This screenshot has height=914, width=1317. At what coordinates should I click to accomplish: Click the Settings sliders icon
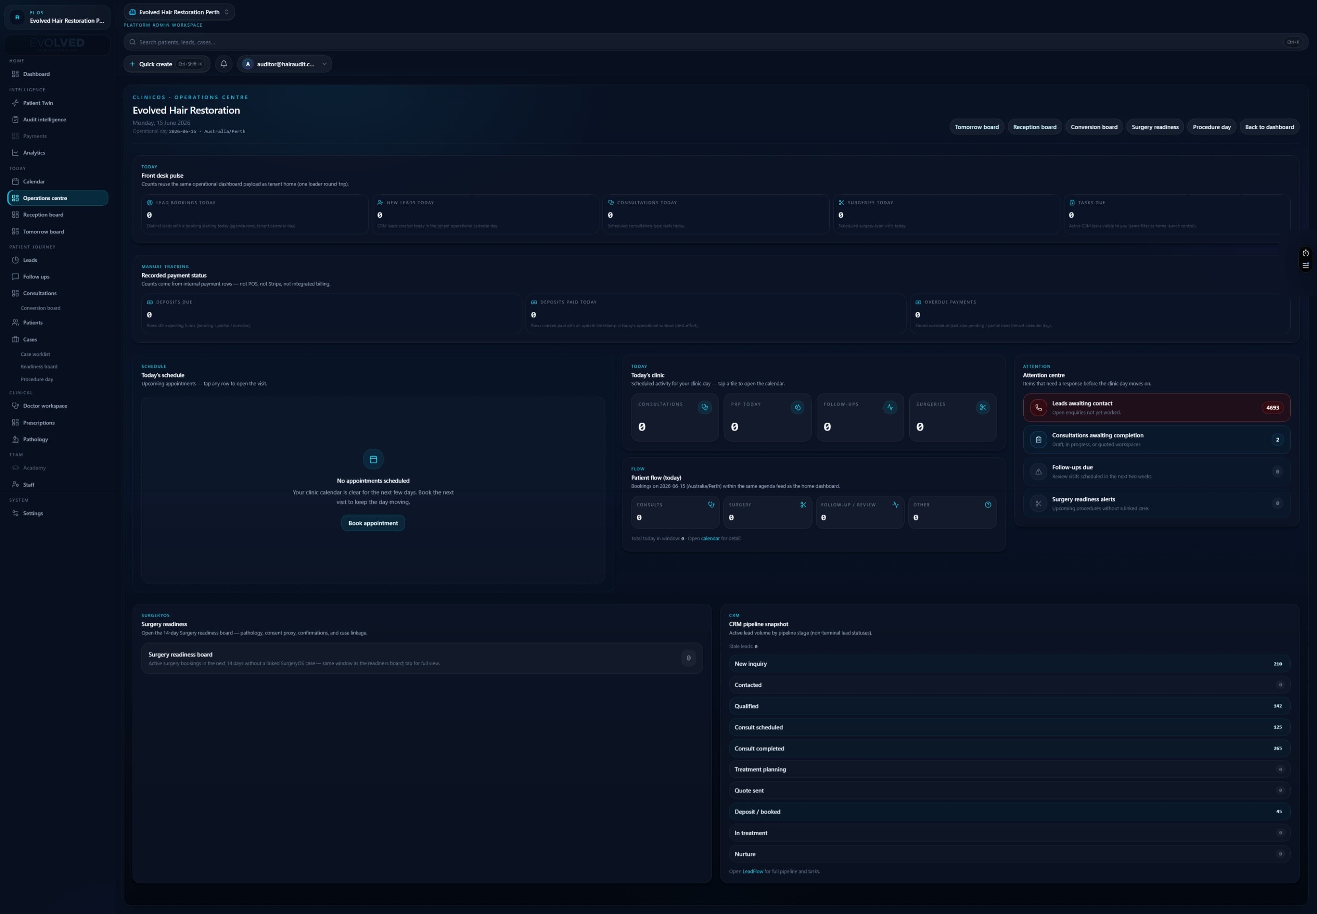pyautogui.click(x=15, y=514)
